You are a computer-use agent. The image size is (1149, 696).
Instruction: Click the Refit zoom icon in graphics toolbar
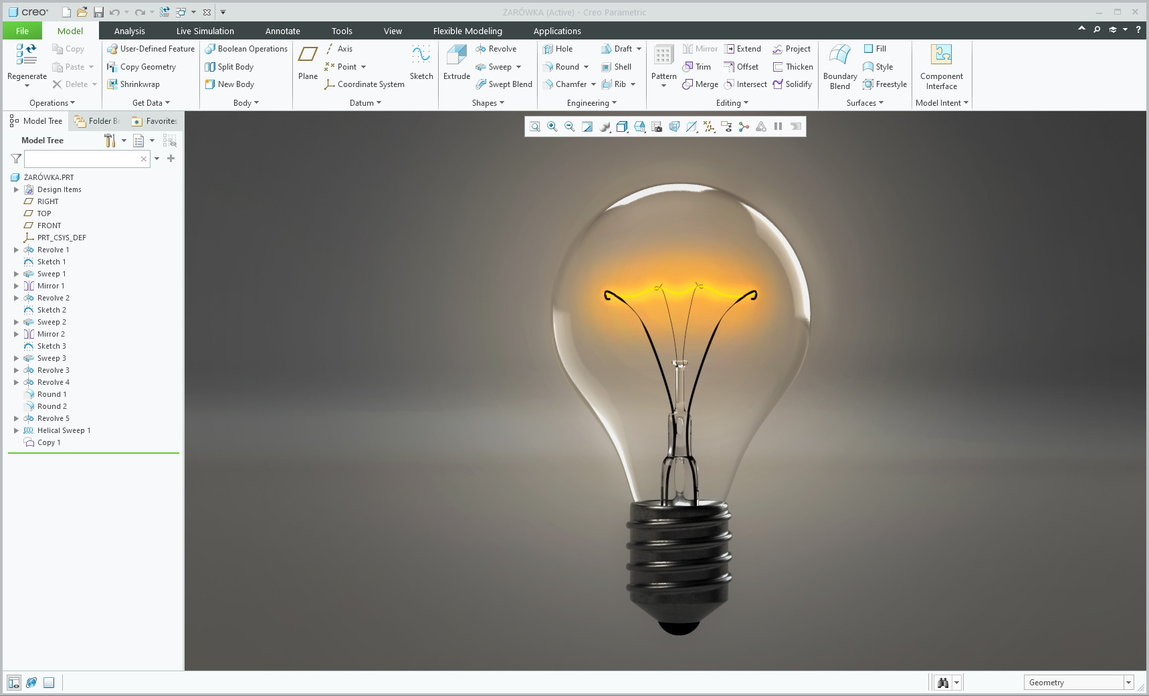(535, 126)
